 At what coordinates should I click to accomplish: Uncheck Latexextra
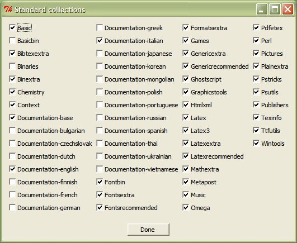click(x=186, y=144)
